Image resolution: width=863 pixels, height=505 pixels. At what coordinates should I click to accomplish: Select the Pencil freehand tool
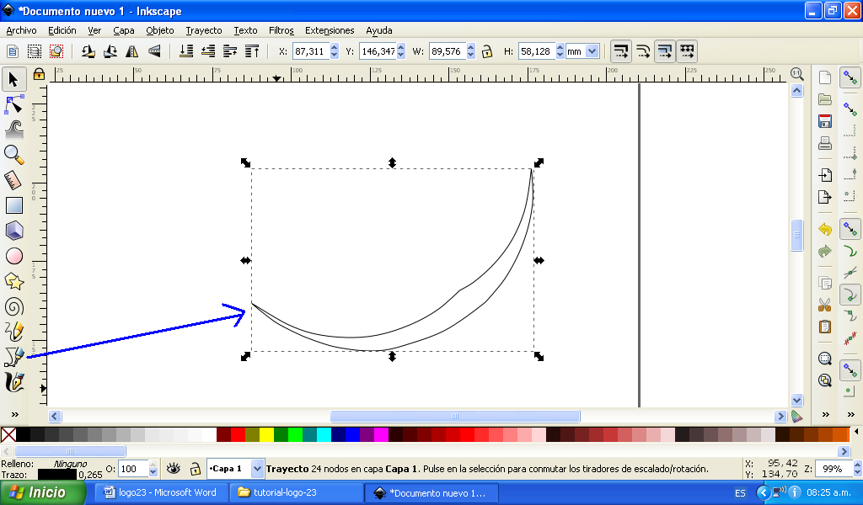pos(13,332)
